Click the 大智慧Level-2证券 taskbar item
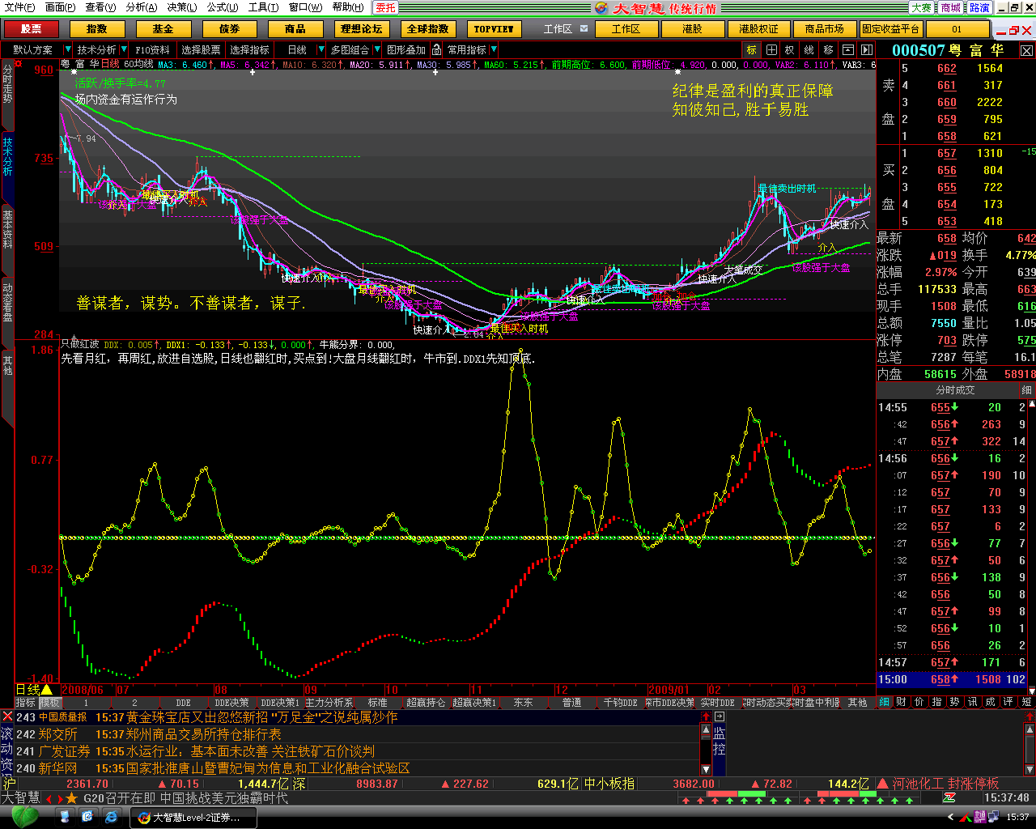Image resolution: width=1036 pixels, height=829 pixels. [194, 818]
